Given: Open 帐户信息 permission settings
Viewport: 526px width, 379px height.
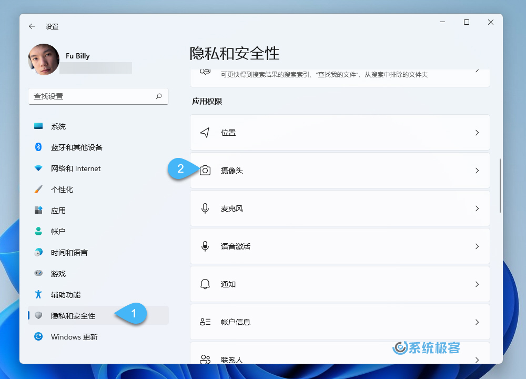Looking at the screenshot, I should click(340, 322).
